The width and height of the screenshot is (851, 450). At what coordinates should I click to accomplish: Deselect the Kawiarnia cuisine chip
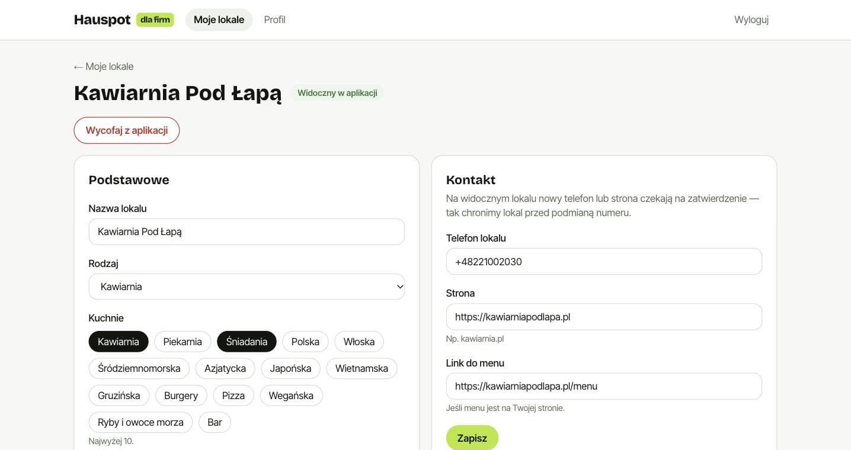coord(119,342)
